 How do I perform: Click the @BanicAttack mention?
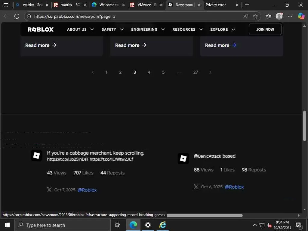coord(208,156)
